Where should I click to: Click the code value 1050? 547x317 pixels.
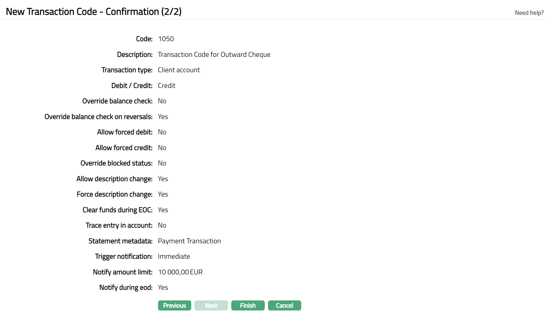(x=166, y=39)
